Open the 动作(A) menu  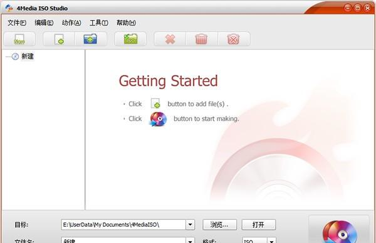[71, 22]
